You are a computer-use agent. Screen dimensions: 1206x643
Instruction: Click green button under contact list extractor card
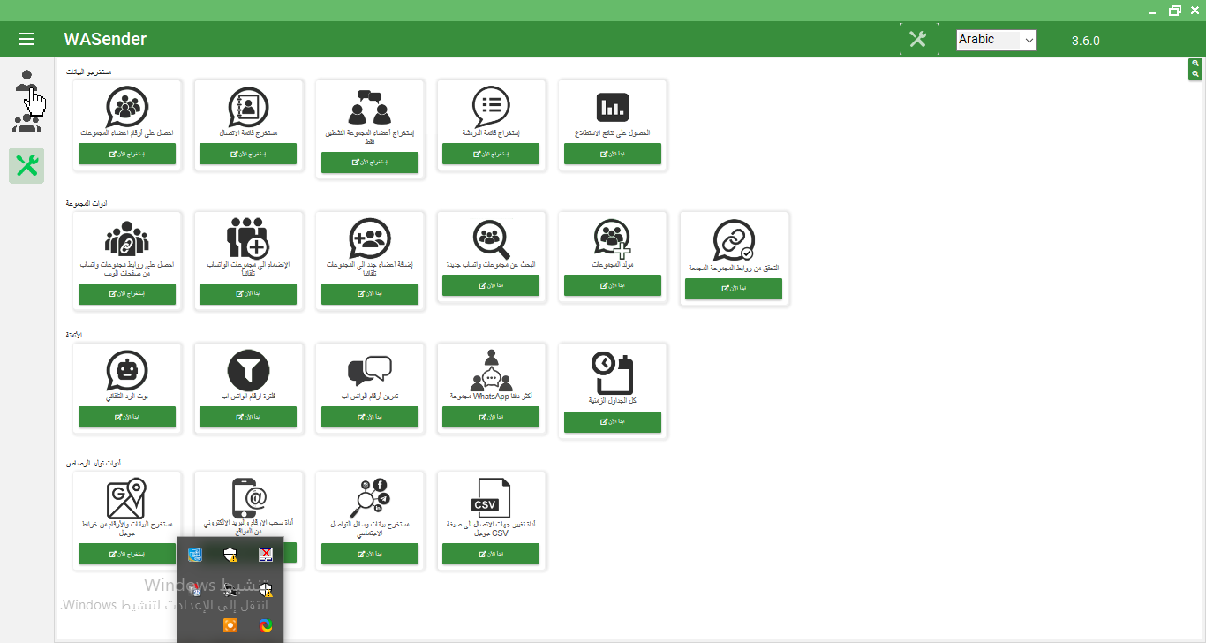click(248, 154)
